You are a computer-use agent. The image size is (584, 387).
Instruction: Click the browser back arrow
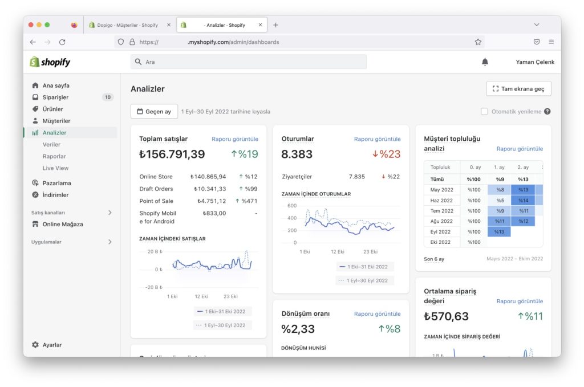point(33,42)
